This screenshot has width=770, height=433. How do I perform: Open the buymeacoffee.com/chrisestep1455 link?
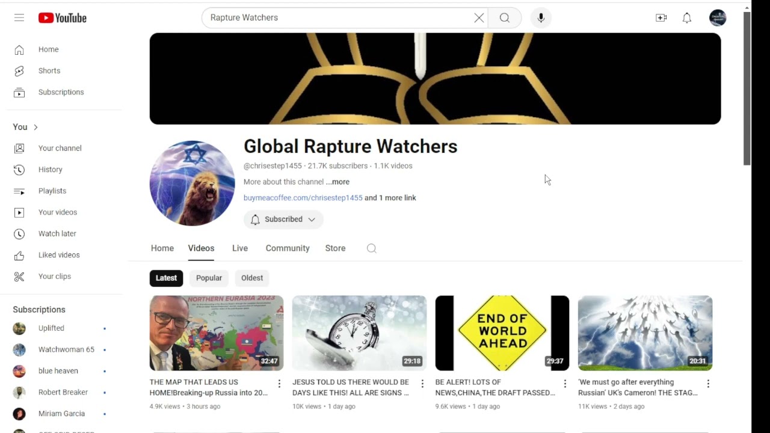(303, 198)
